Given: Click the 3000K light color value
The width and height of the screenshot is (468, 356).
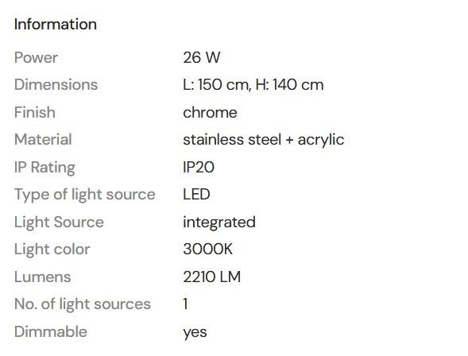Looking at the screenshot, I should pos(207,249).
